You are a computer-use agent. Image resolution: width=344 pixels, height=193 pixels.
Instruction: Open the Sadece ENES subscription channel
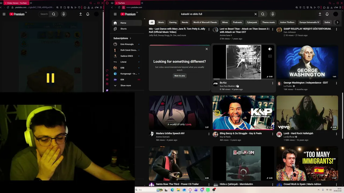[x=127, y=56]
